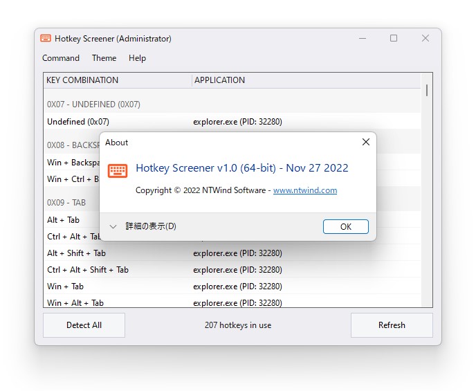The width and height of the screenshot is (476, 391).
Task: Click explorer.exe entry for Undefined (0x07)
Action: pos(238,122)
